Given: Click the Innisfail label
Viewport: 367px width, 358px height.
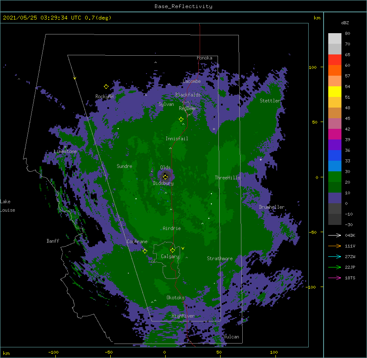Looking at the screenshot, I should tap(177, 139).
